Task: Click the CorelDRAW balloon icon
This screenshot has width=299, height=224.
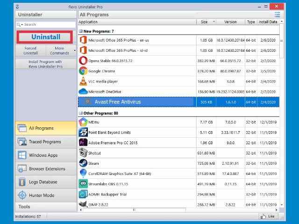Action: coord(83,174)
